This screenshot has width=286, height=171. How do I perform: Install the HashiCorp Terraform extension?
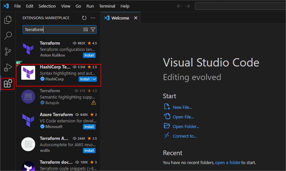pos(85,79)
